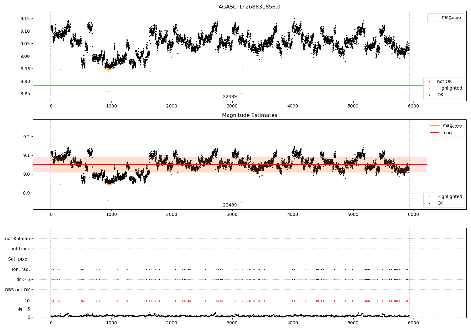
Task: Click the 9.0 tick in Magnitude Estimates
Action: tap(26, 174)
